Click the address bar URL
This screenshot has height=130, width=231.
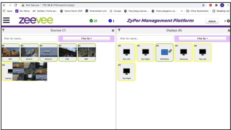tap(59, 5)
